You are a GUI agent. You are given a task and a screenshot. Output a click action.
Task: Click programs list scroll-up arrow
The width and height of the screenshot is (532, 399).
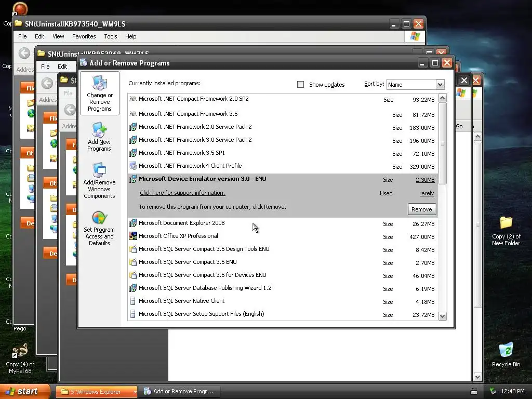(443, 98)
